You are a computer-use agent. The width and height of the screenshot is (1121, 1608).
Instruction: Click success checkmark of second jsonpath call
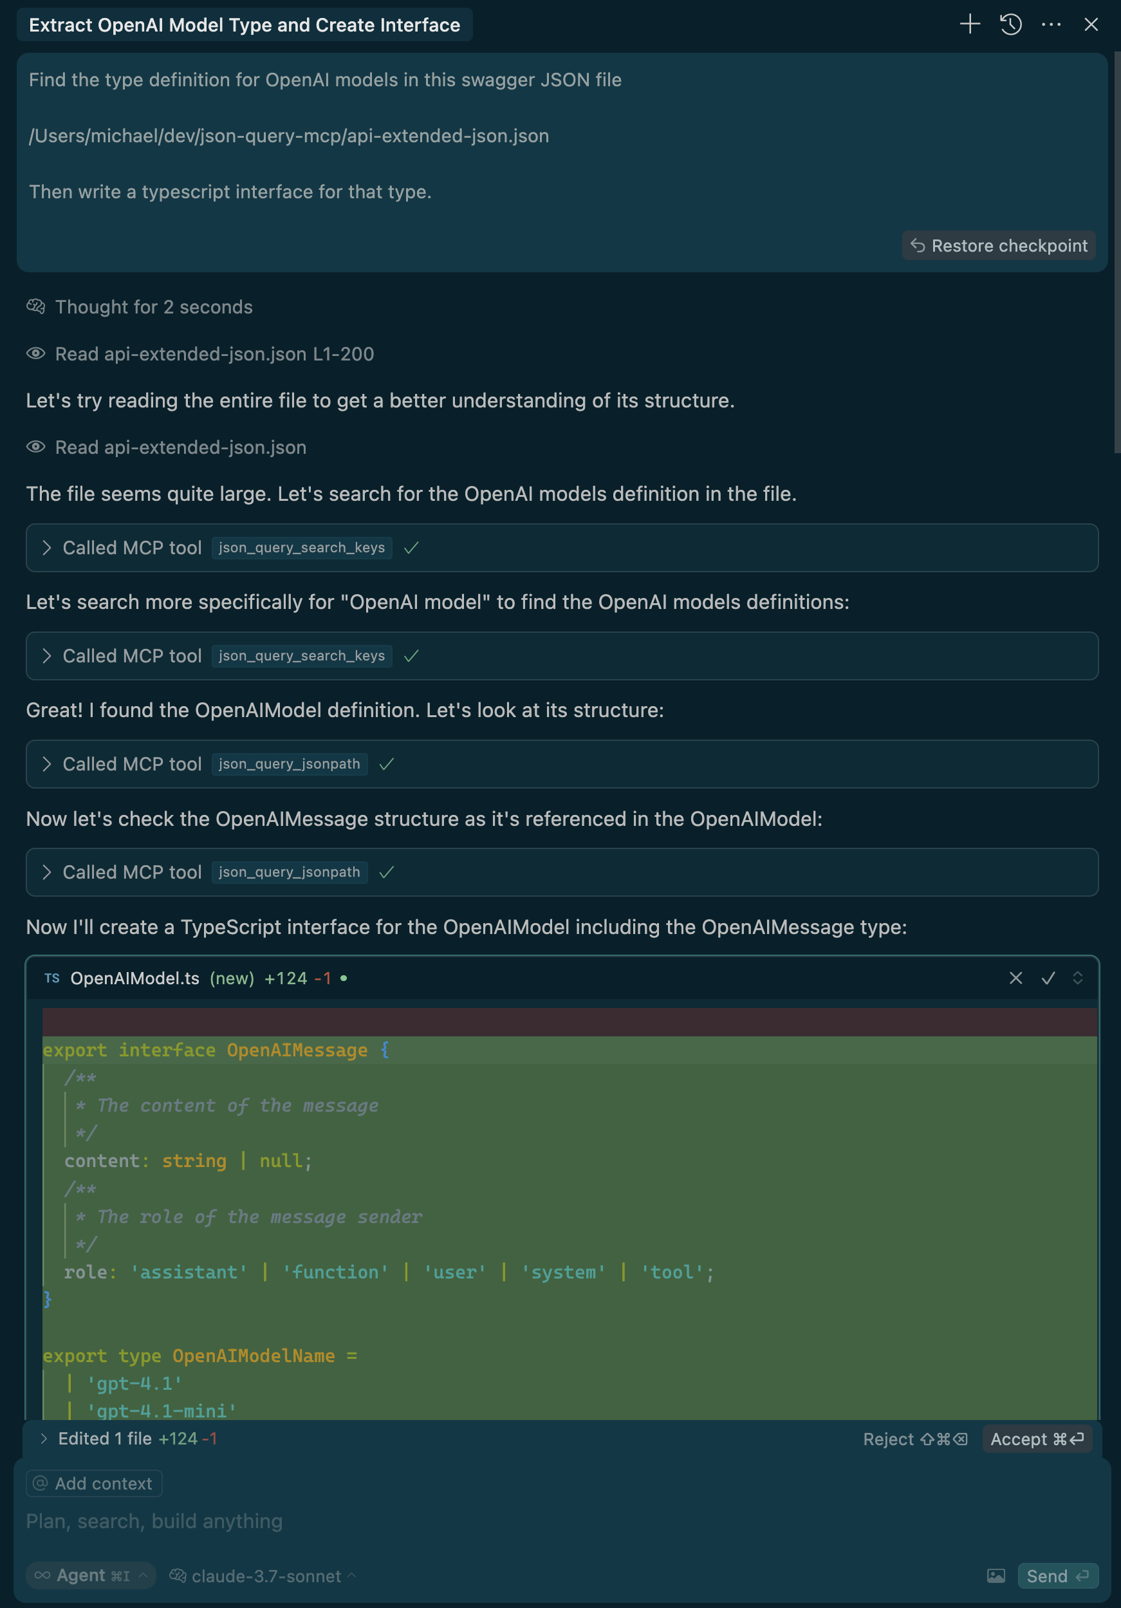click(387, 872)
